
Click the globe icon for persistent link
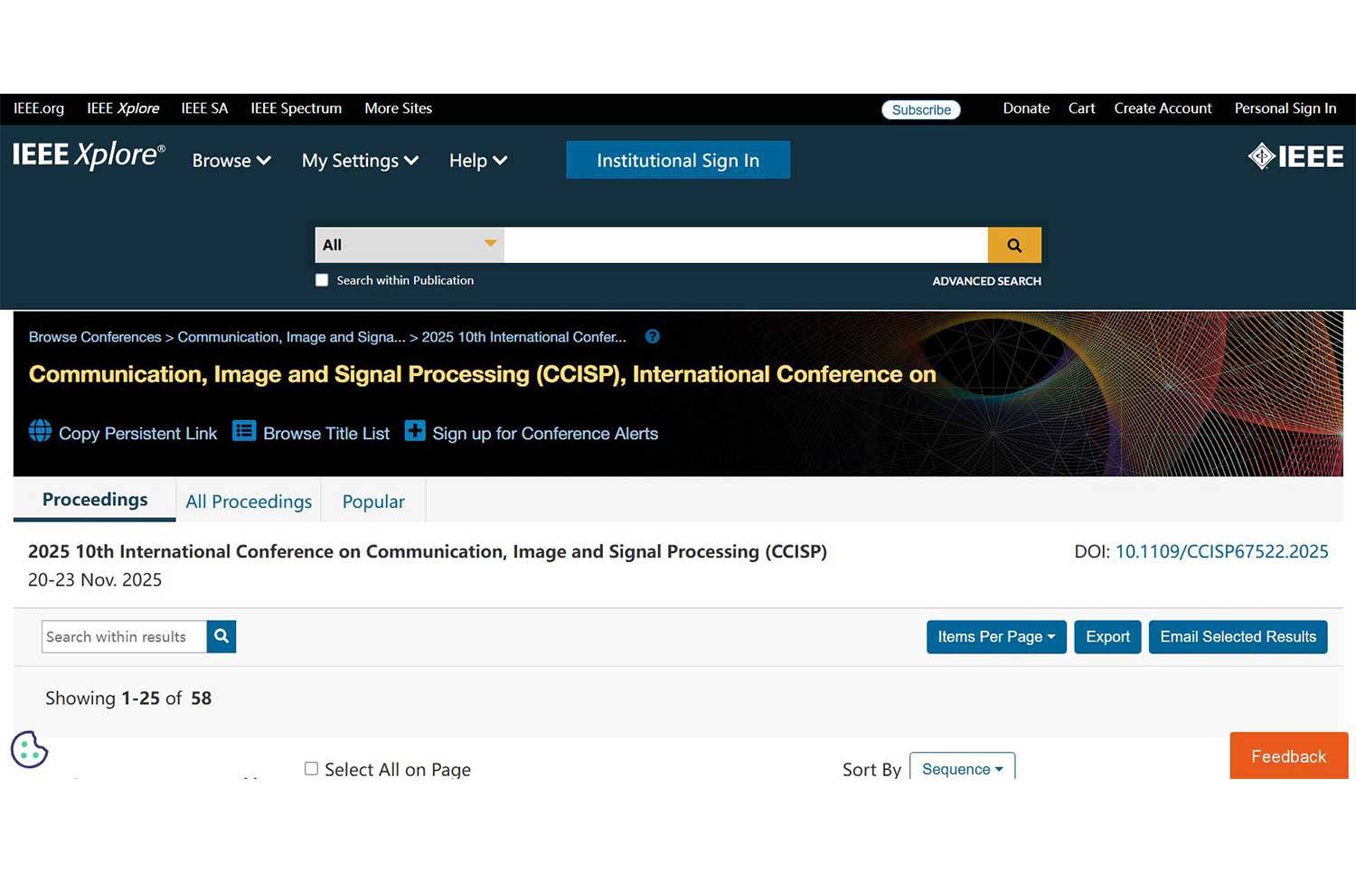click(40, 431)
